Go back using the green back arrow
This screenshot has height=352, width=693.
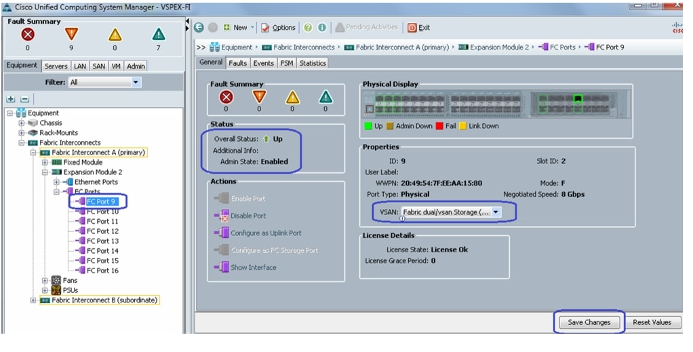(x=199, y=27)
